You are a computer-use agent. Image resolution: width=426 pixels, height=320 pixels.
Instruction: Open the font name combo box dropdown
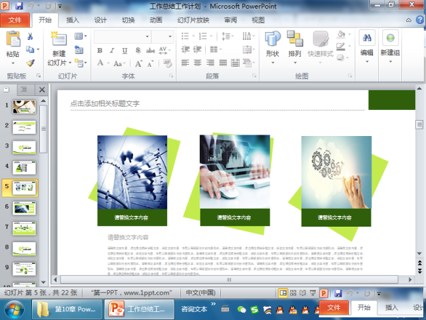146,36
